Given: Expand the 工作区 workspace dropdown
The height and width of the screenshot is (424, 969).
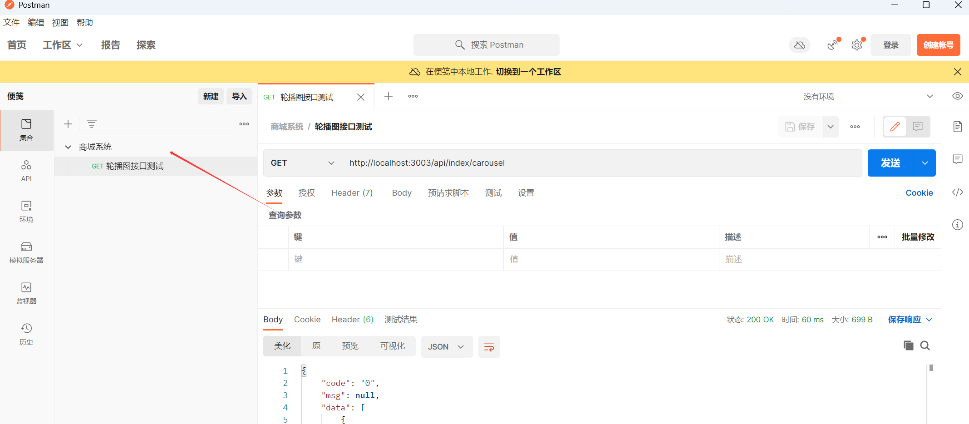Looking at the screenshot, I should [63, 45].
